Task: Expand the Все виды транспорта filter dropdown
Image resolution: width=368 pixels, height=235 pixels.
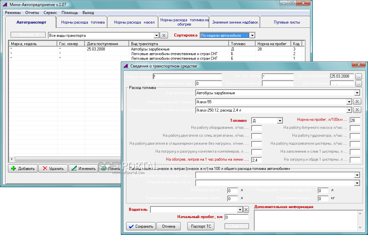Action: (x=156, y=36)
